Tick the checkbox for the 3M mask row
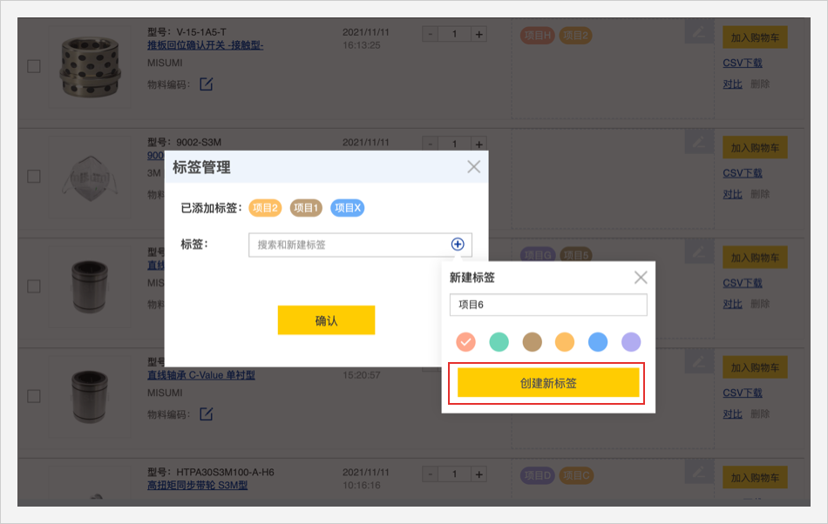Screen dimensions: 828x524 [34, 176]
